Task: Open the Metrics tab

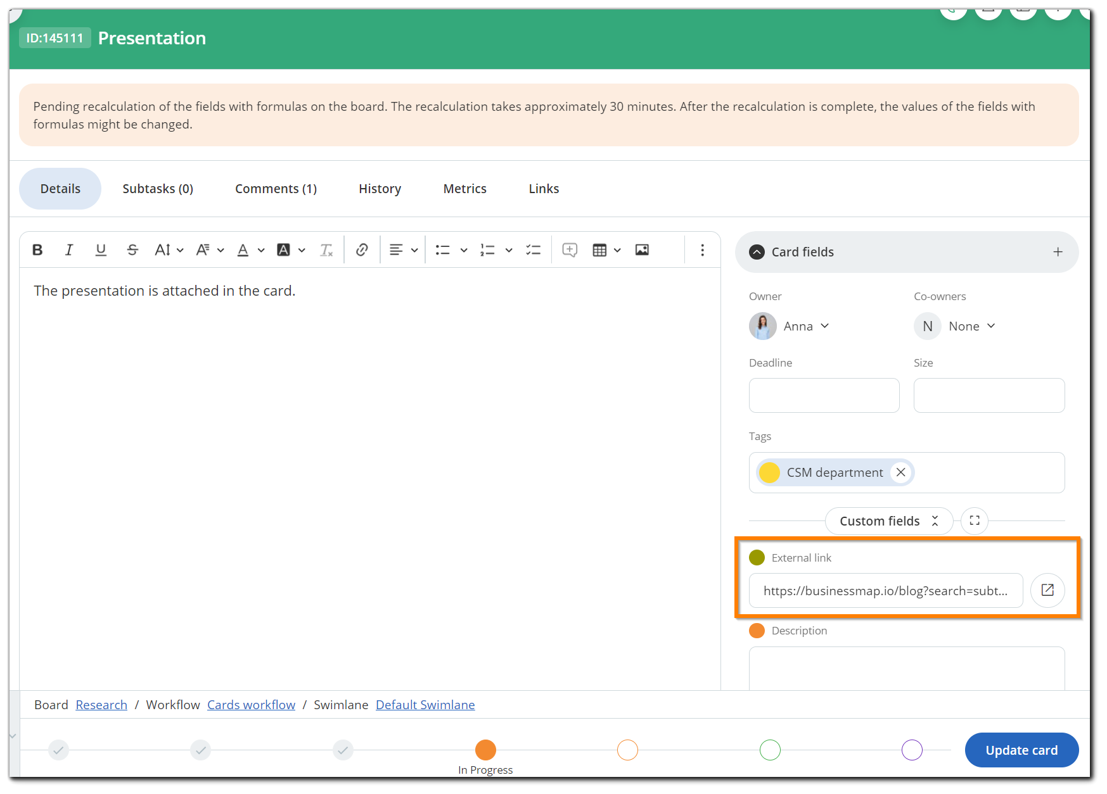Action: (x=464, y=189)
